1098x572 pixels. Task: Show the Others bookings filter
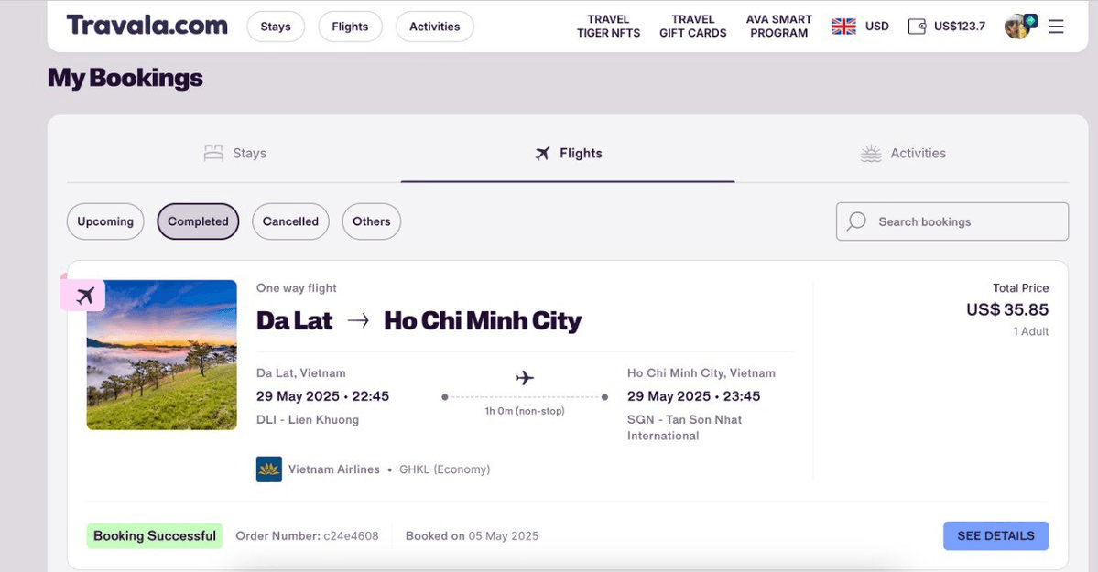click(371, 221)
